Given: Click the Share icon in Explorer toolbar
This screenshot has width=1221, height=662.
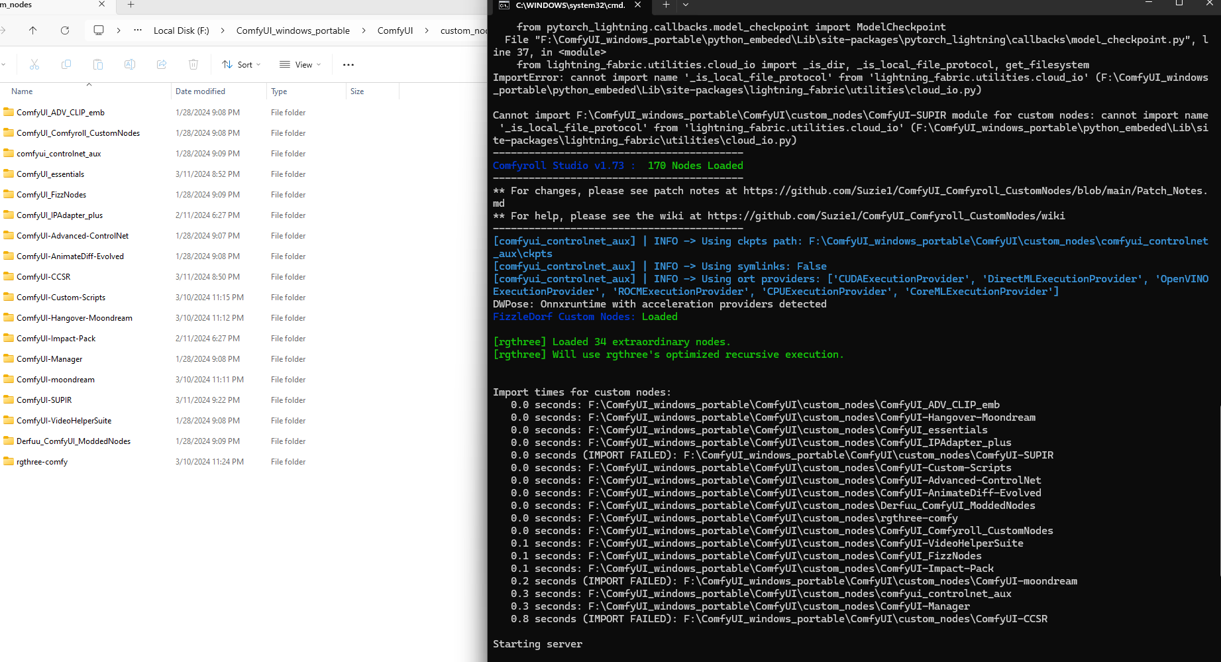Looking at the screenshot, I should [x=162, y=64].
